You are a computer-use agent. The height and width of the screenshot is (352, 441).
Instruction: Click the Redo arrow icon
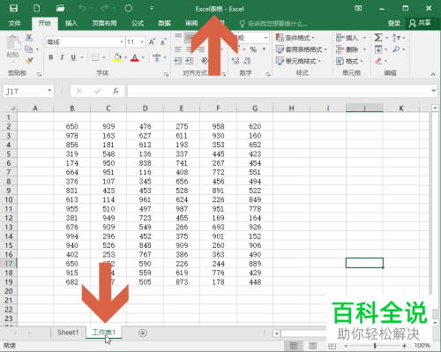[x=105, y=8]
